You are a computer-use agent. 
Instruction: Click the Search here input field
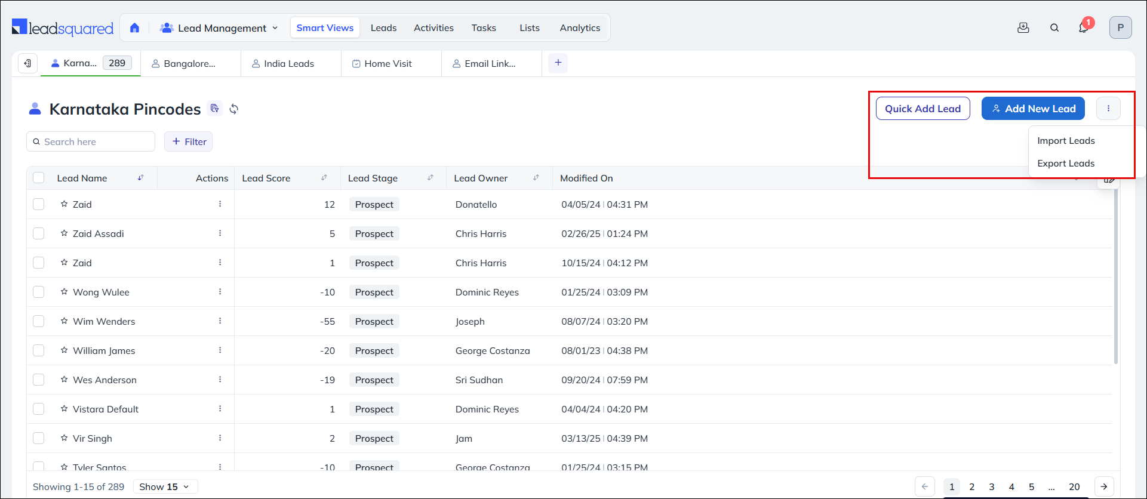(x=91, y=141)
